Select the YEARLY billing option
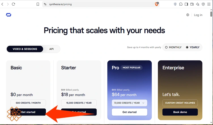213x125 pixels. click(x=193, y=47)
